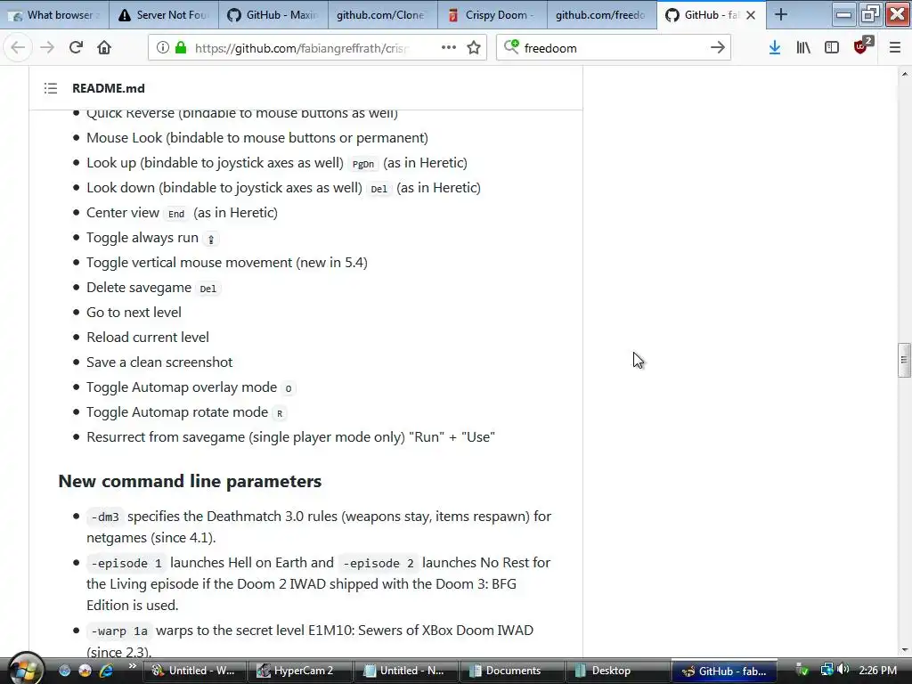Click the Go to next level item

[134, 313]
